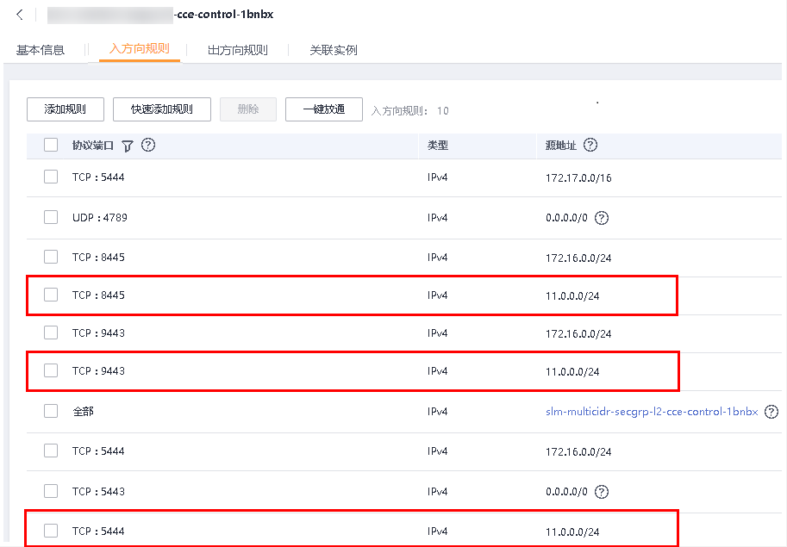Click help icon in UDP 4789 row
Viewport: 787px width, 547px height.
pos(602,218)
